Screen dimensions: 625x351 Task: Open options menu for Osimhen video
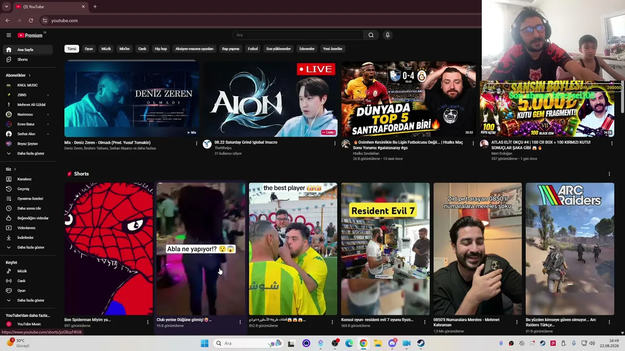tap(473, 143)
